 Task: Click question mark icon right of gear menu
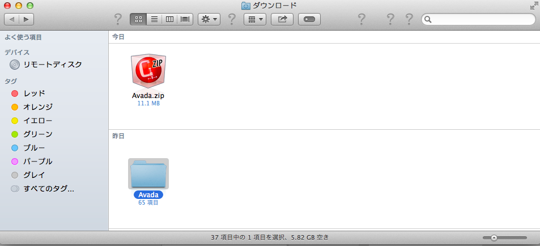(232, 19)
